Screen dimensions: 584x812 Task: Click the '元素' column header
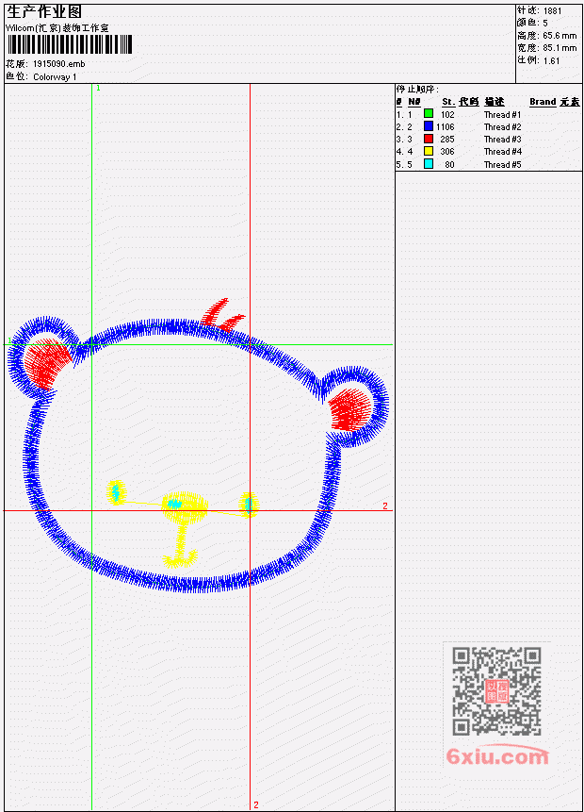pos(570,102)
